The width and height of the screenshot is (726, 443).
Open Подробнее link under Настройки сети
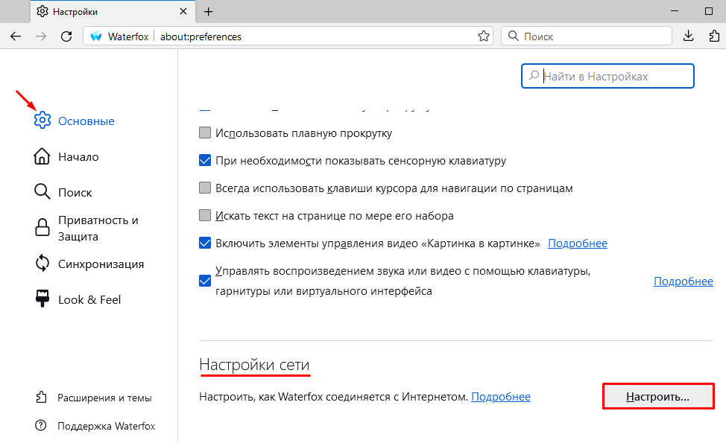click(500, 397)
